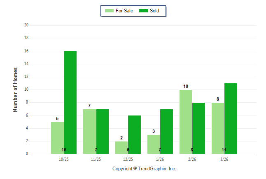Click the For Sale legend color swatch

(x=109, y=11)
